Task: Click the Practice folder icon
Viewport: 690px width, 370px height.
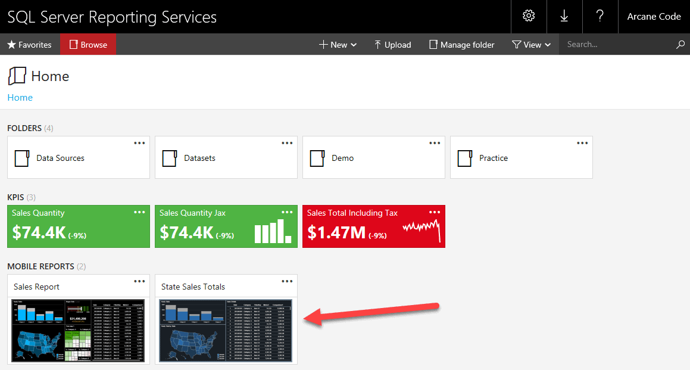Action: click(465, 158)
